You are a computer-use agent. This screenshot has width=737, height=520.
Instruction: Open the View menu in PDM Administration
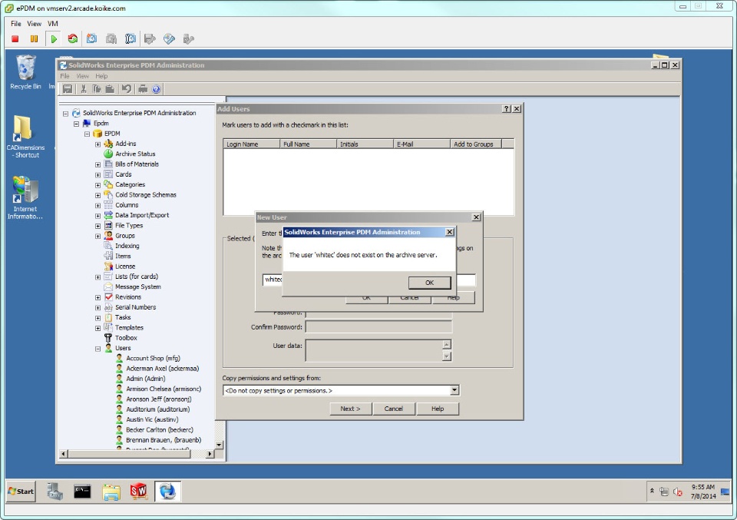82,76
